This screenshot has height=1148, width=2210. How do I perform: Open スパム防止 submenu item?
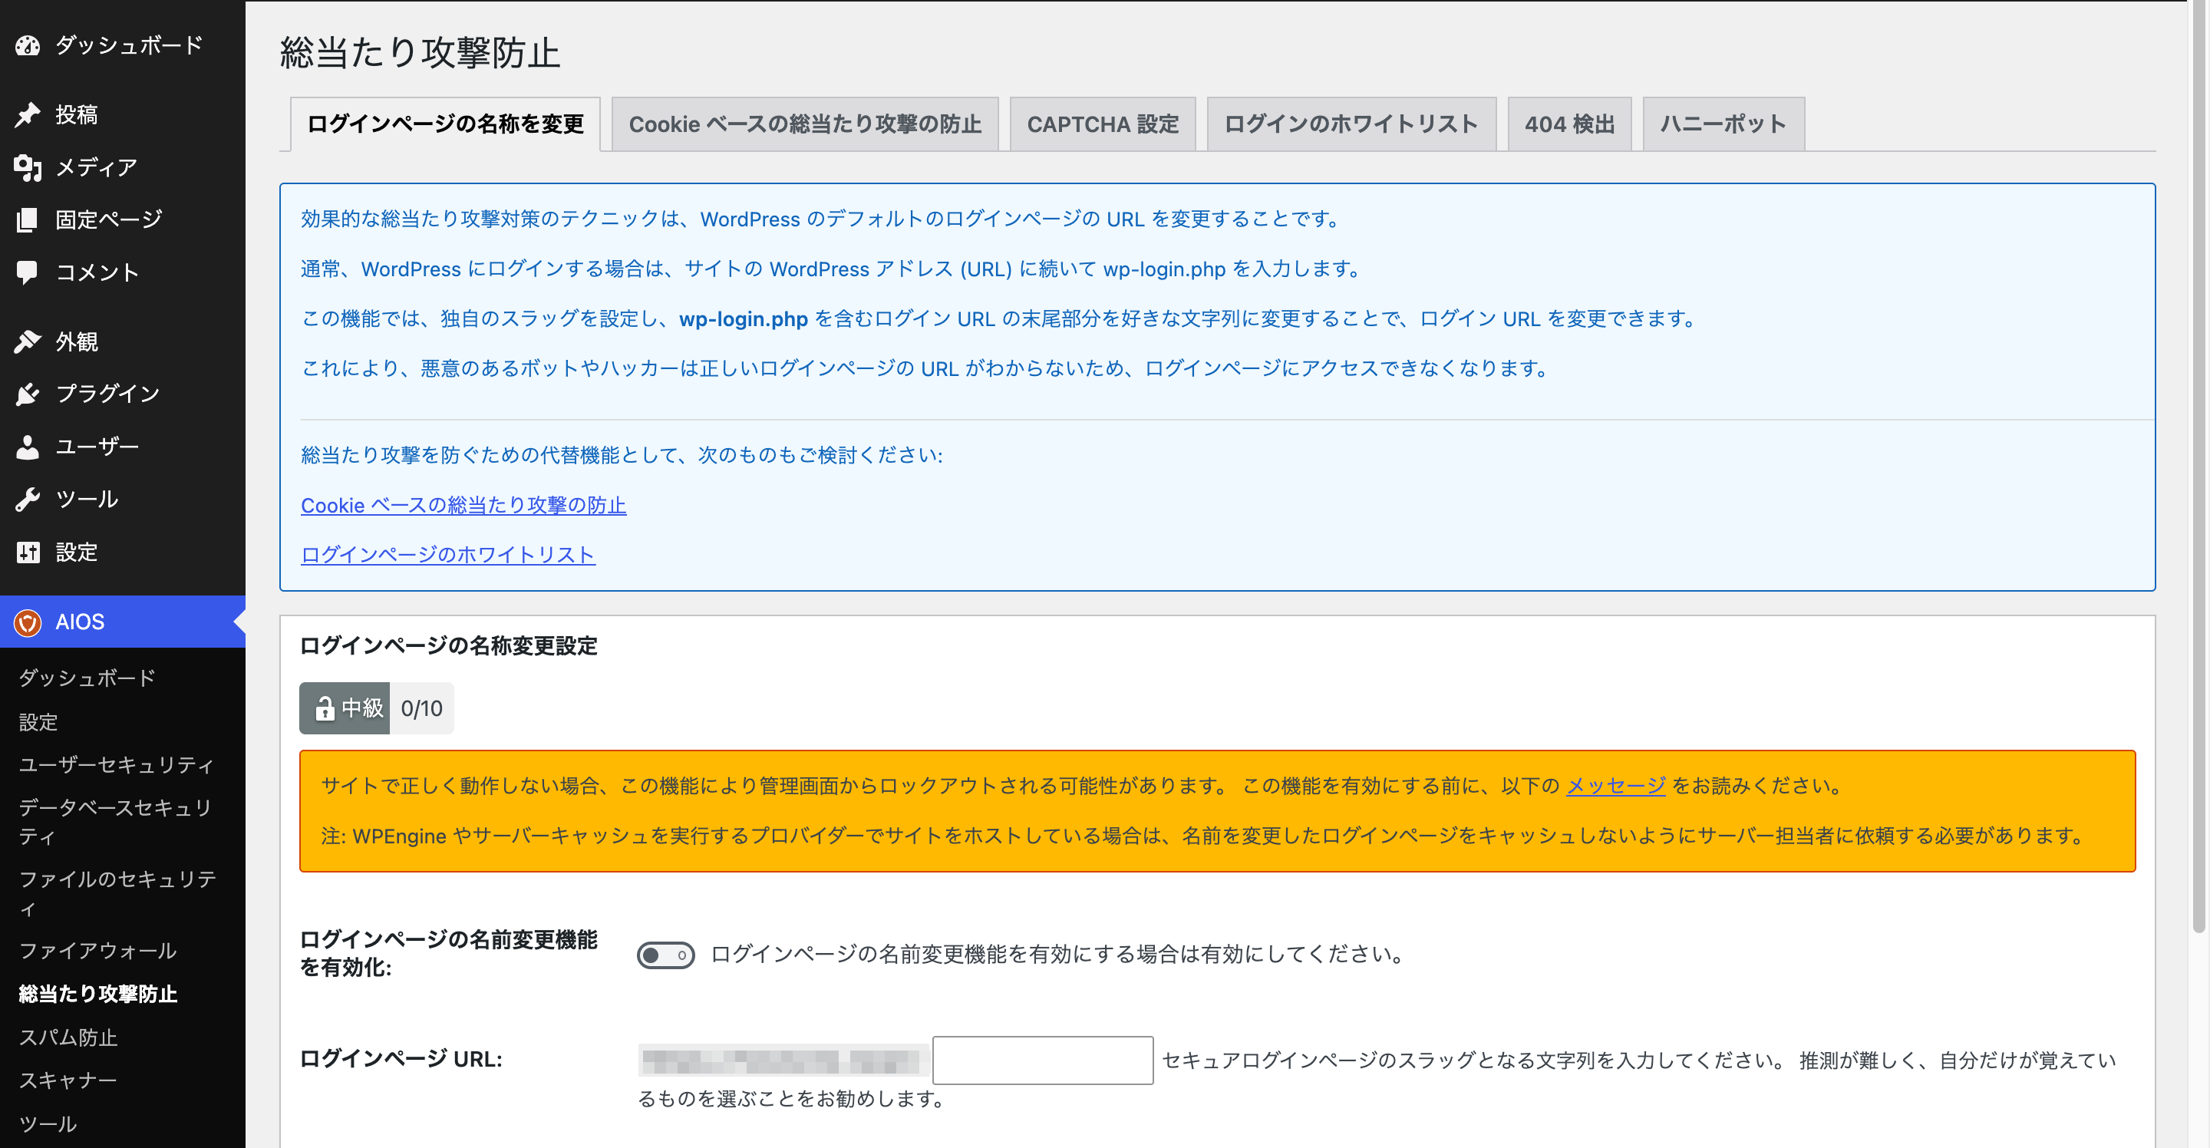tap(68, 1037)
